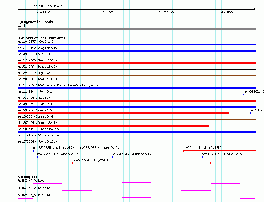Click the nsv509690 (Teague2010) label
The height and width of the screenshot is (202, 264).
coord(37,79)
